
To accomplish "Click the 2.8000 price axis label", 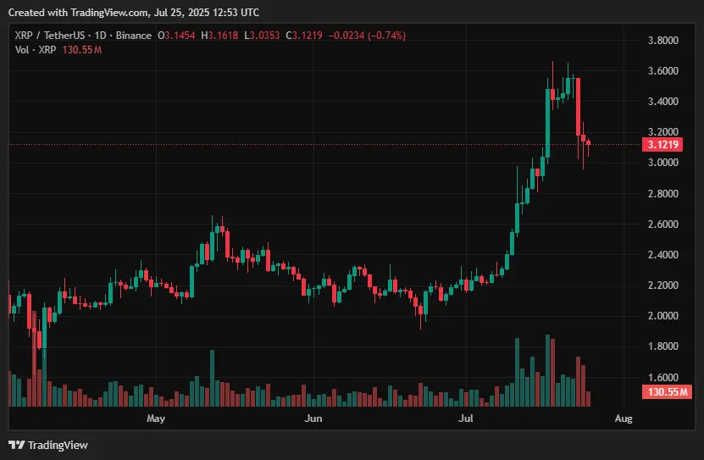I will (x=662, y=194).
